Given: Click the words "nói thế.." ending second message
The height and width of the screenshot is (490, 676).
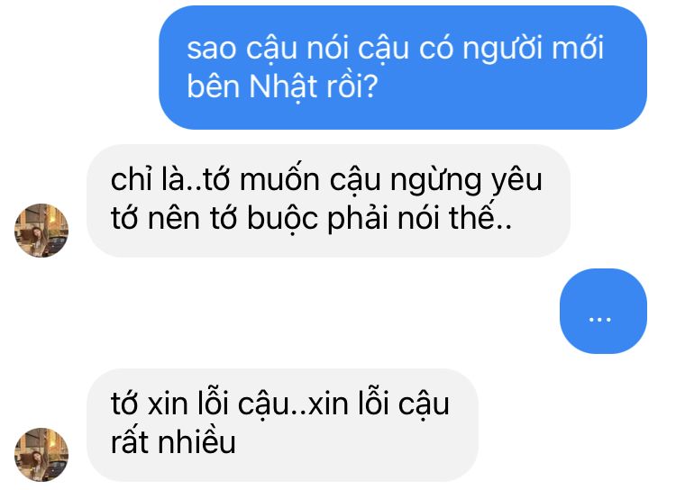Looking at the screenshot, I should point(455,217).
